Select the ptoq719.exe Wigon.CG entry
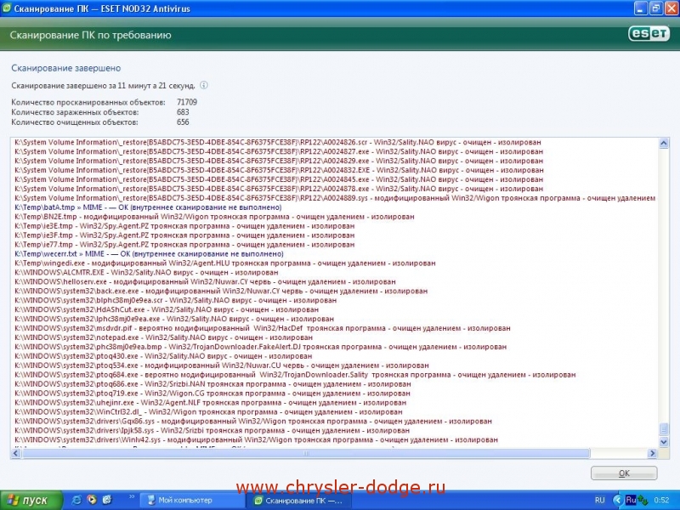680x510 pixels. click(x=212, y=394)
